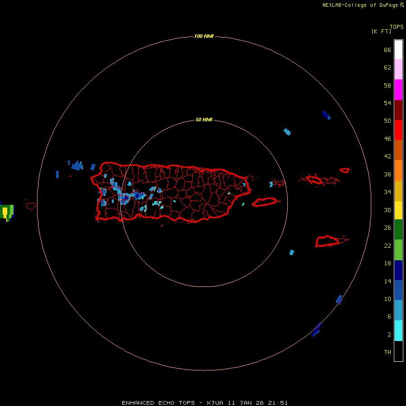Screen dimensions: 406x406
Task: Click the St. Croix island outline
Action: tap(328, 241)
